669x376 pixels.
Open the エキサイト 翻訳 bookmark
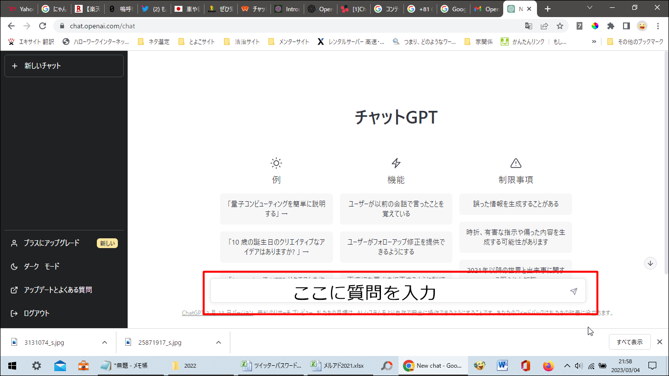[31, 42]
